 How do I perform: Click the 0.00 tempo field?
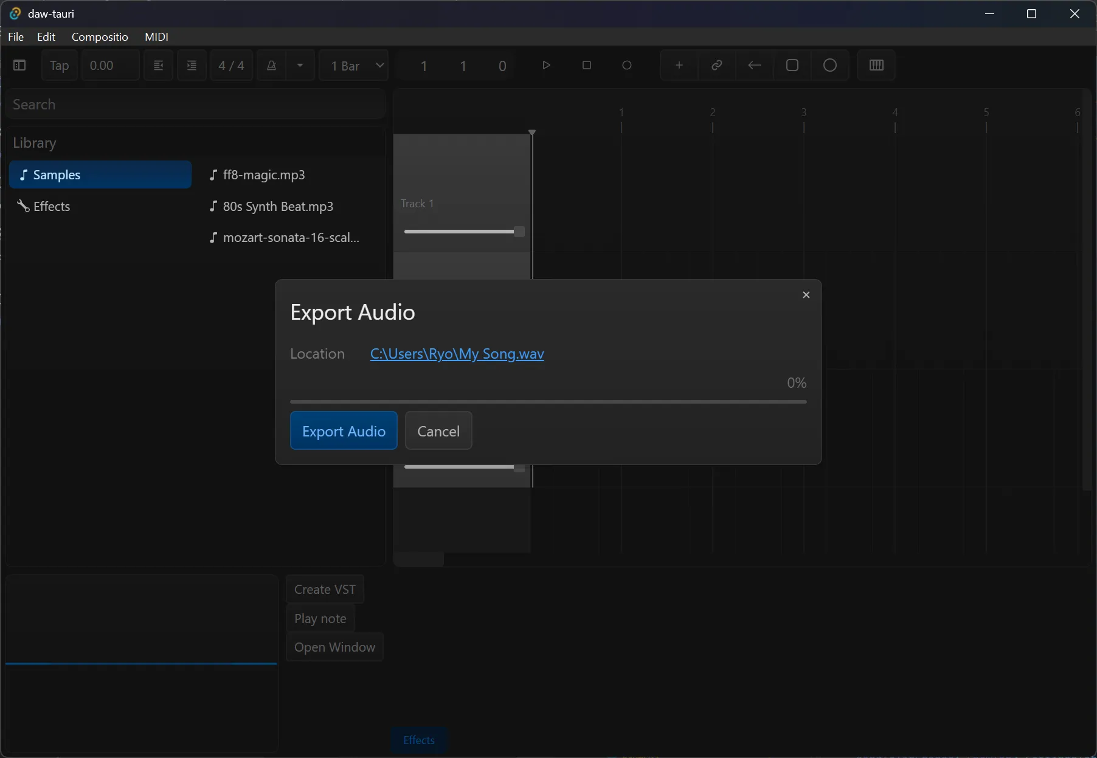tap(111, 66)
